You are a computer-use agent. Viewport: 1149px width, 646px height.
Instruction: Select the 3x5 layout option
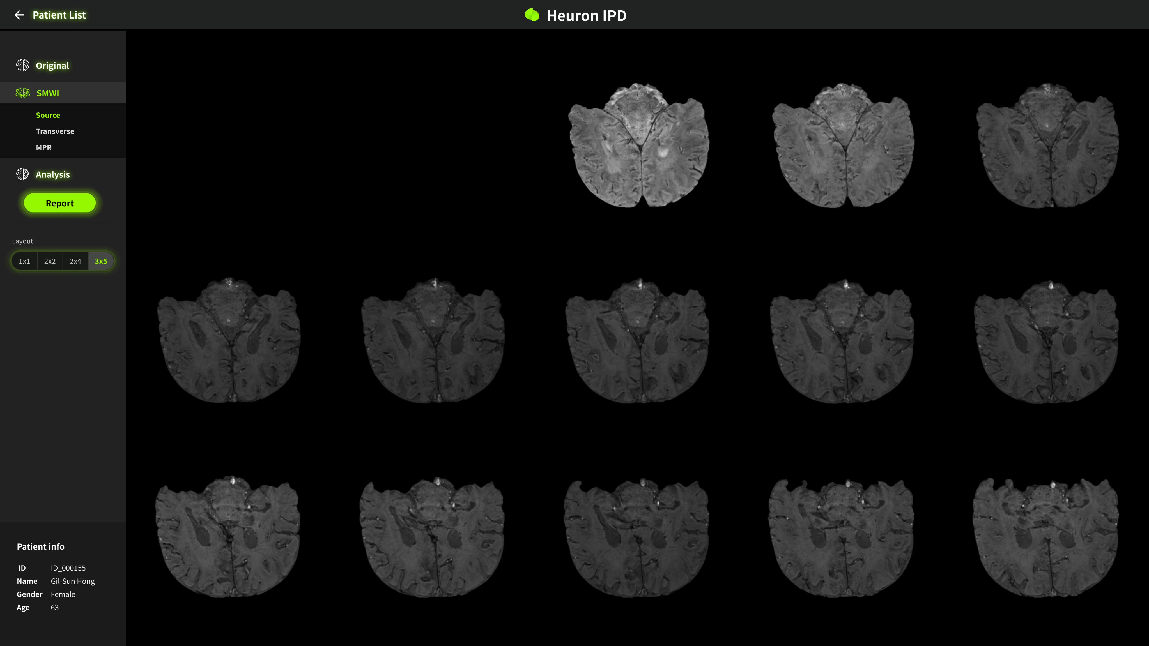click(x=101, y=261)
